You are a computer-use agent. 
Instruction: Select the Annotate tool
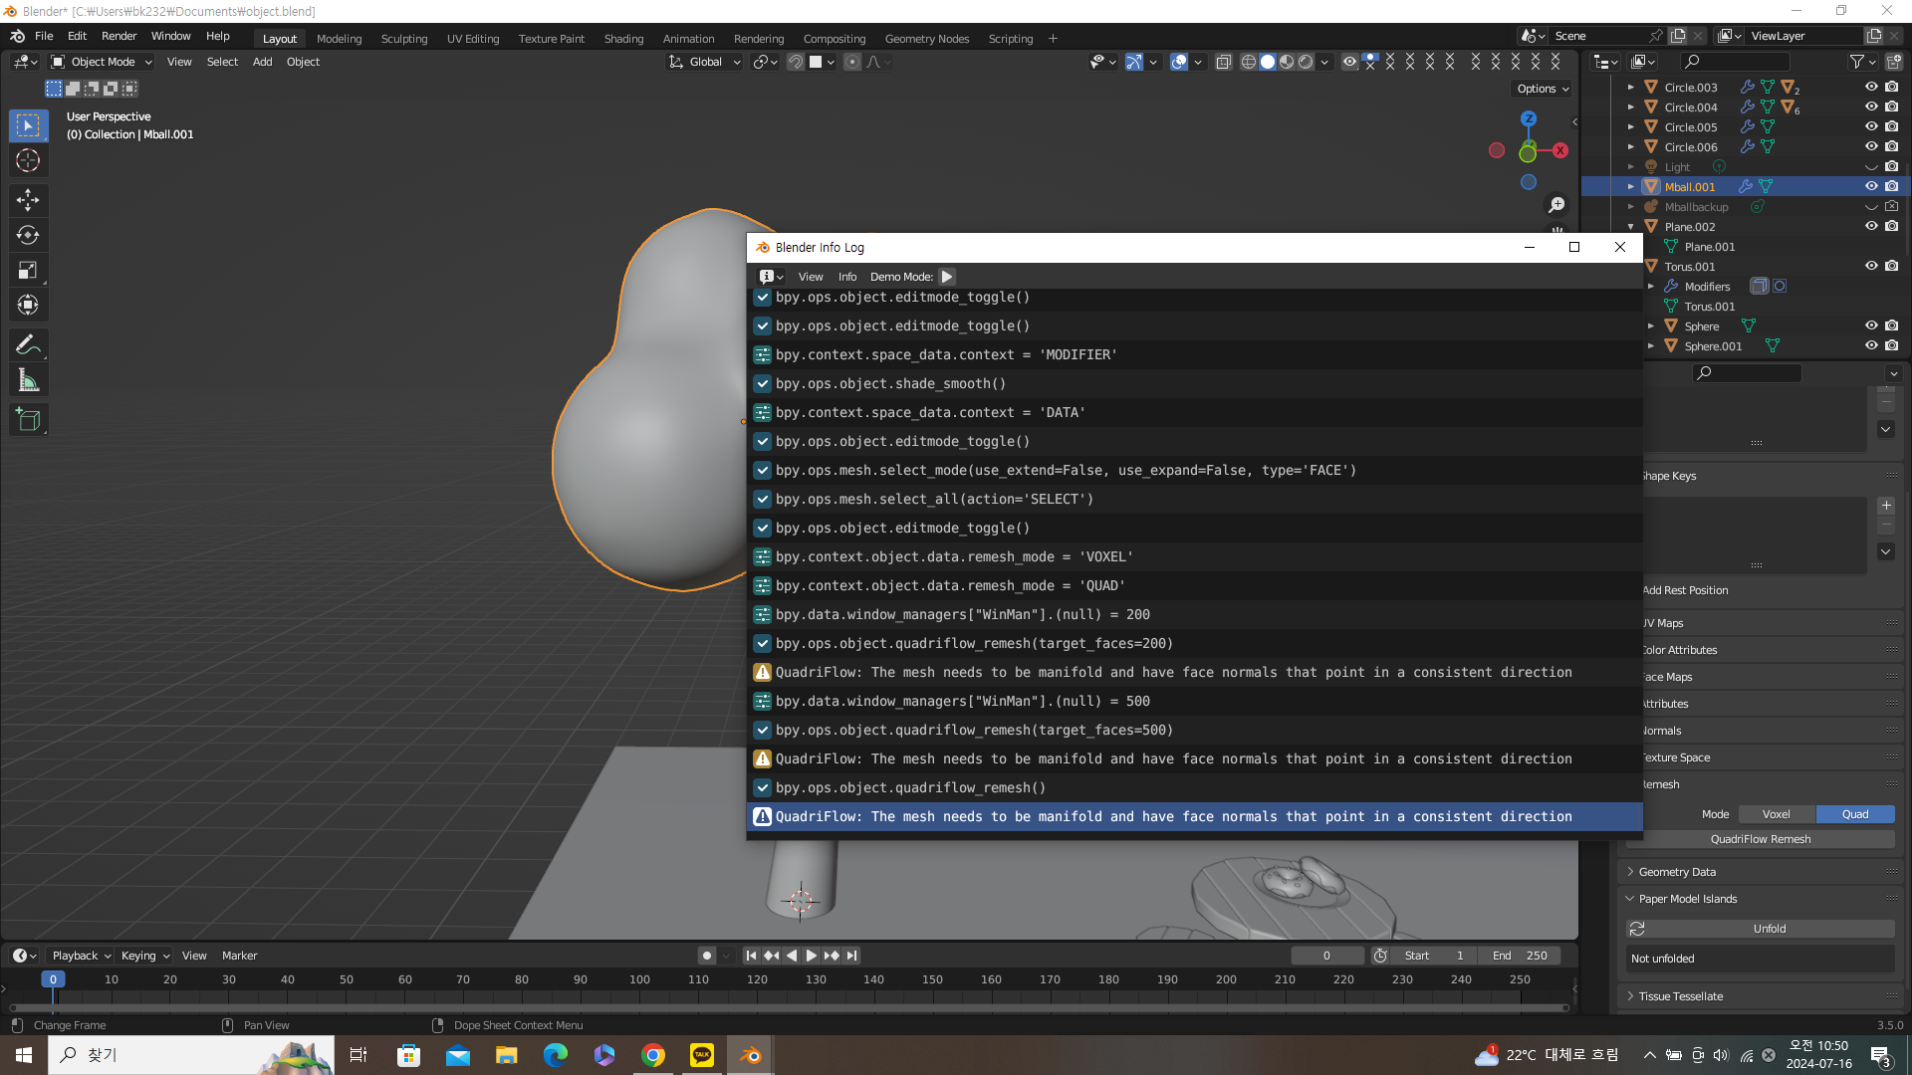tap(28, 345)
